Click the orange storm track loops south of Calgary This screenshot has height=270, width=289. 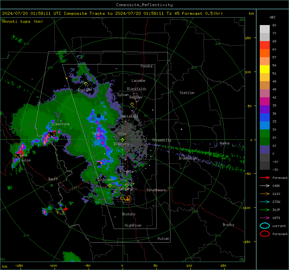click(126, 198)
